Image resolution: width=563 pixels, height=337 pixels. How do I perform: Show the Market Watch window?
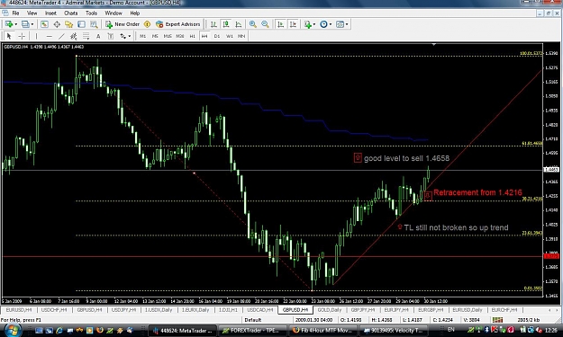pos(44,24)
